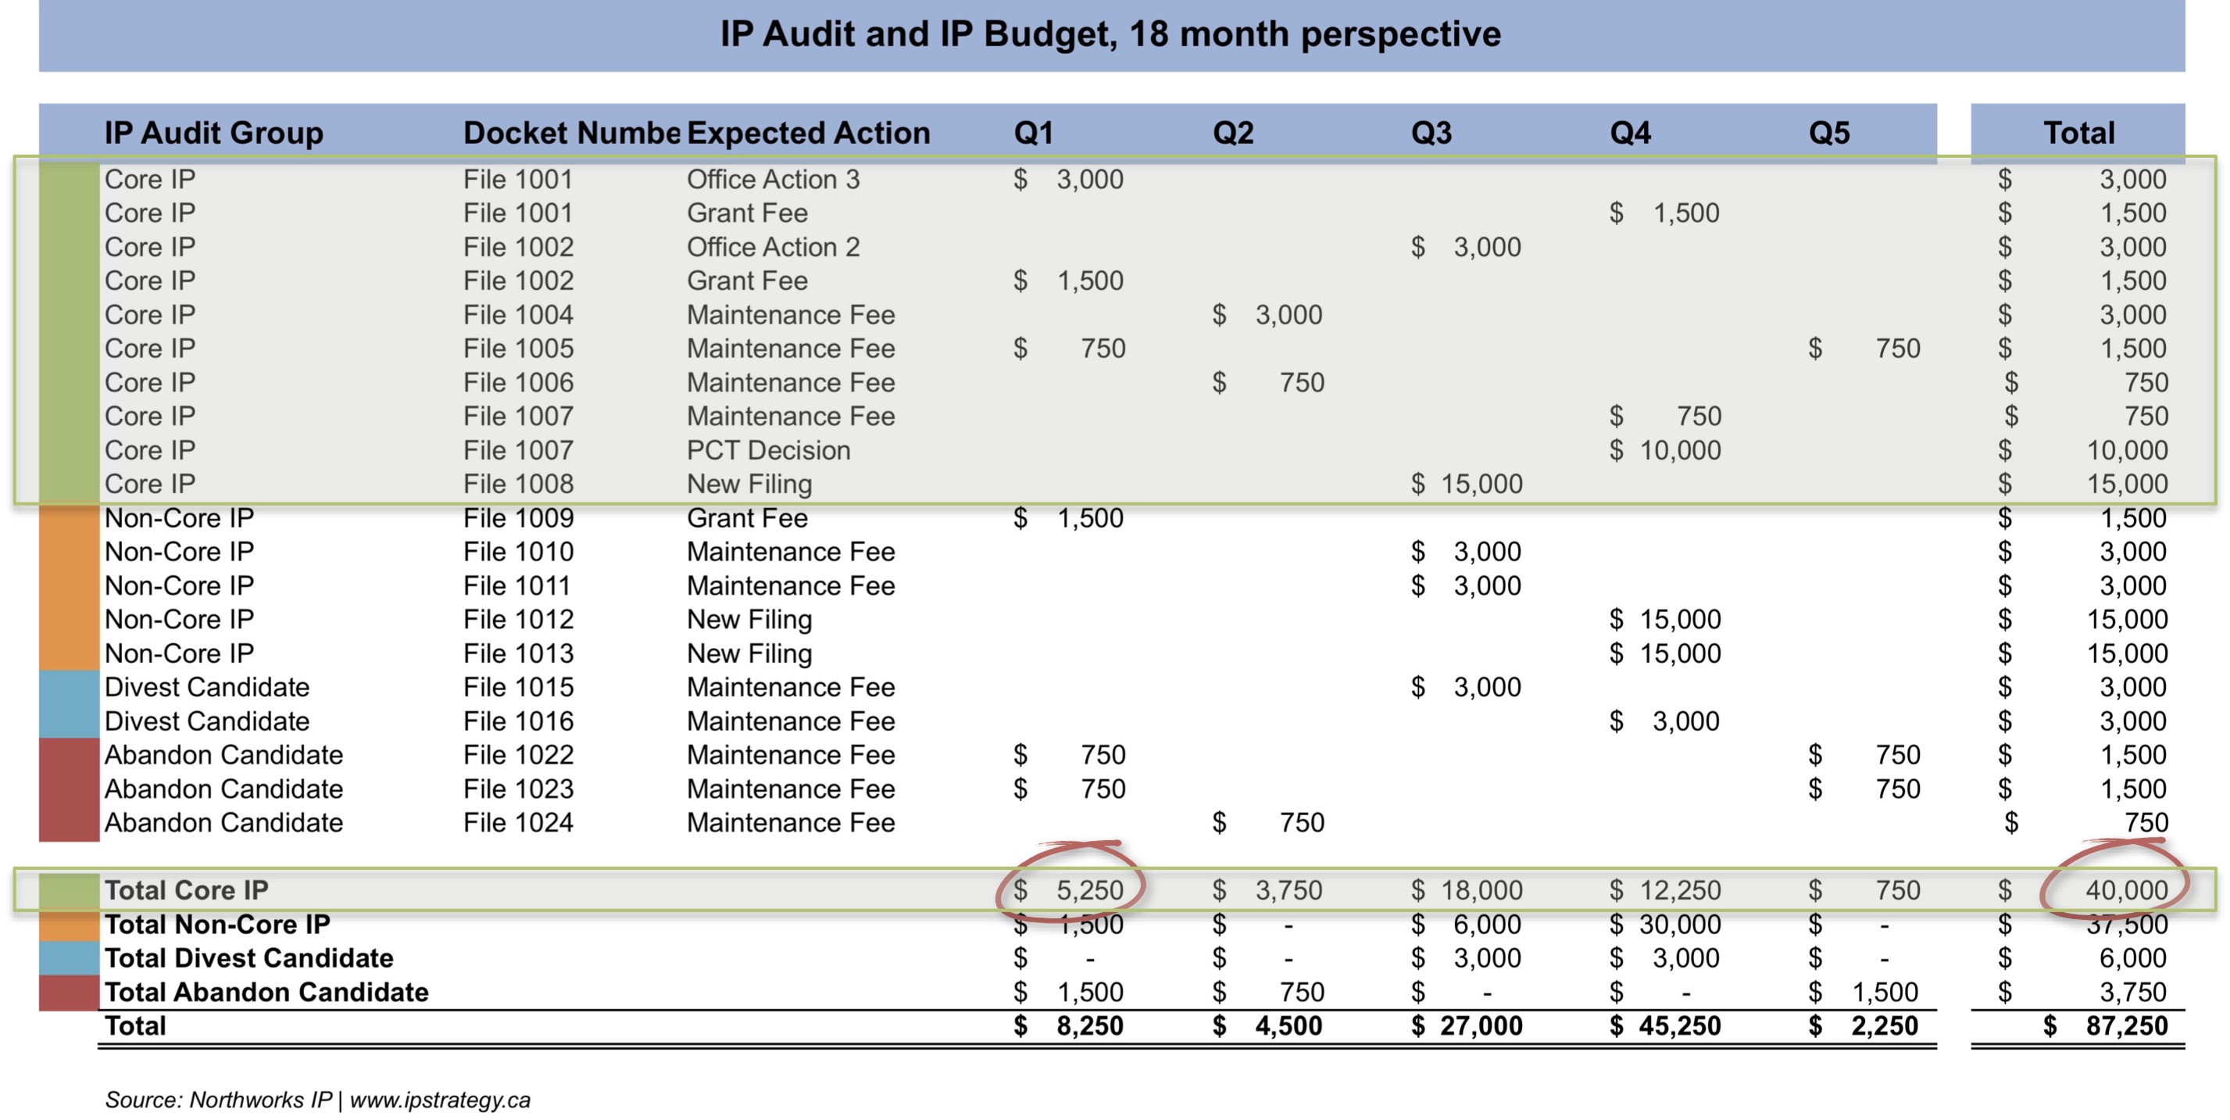Image resolution: width=2230 pixels, height=1120 pixels.
Task: Click the 'File 1008' docket cell
Action: pos(518,483)
